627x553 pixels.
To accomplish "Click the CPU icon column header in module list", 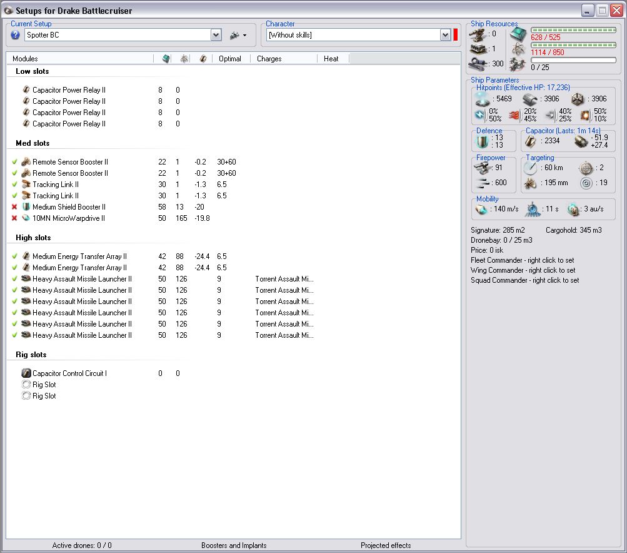I will coord(166,59).
